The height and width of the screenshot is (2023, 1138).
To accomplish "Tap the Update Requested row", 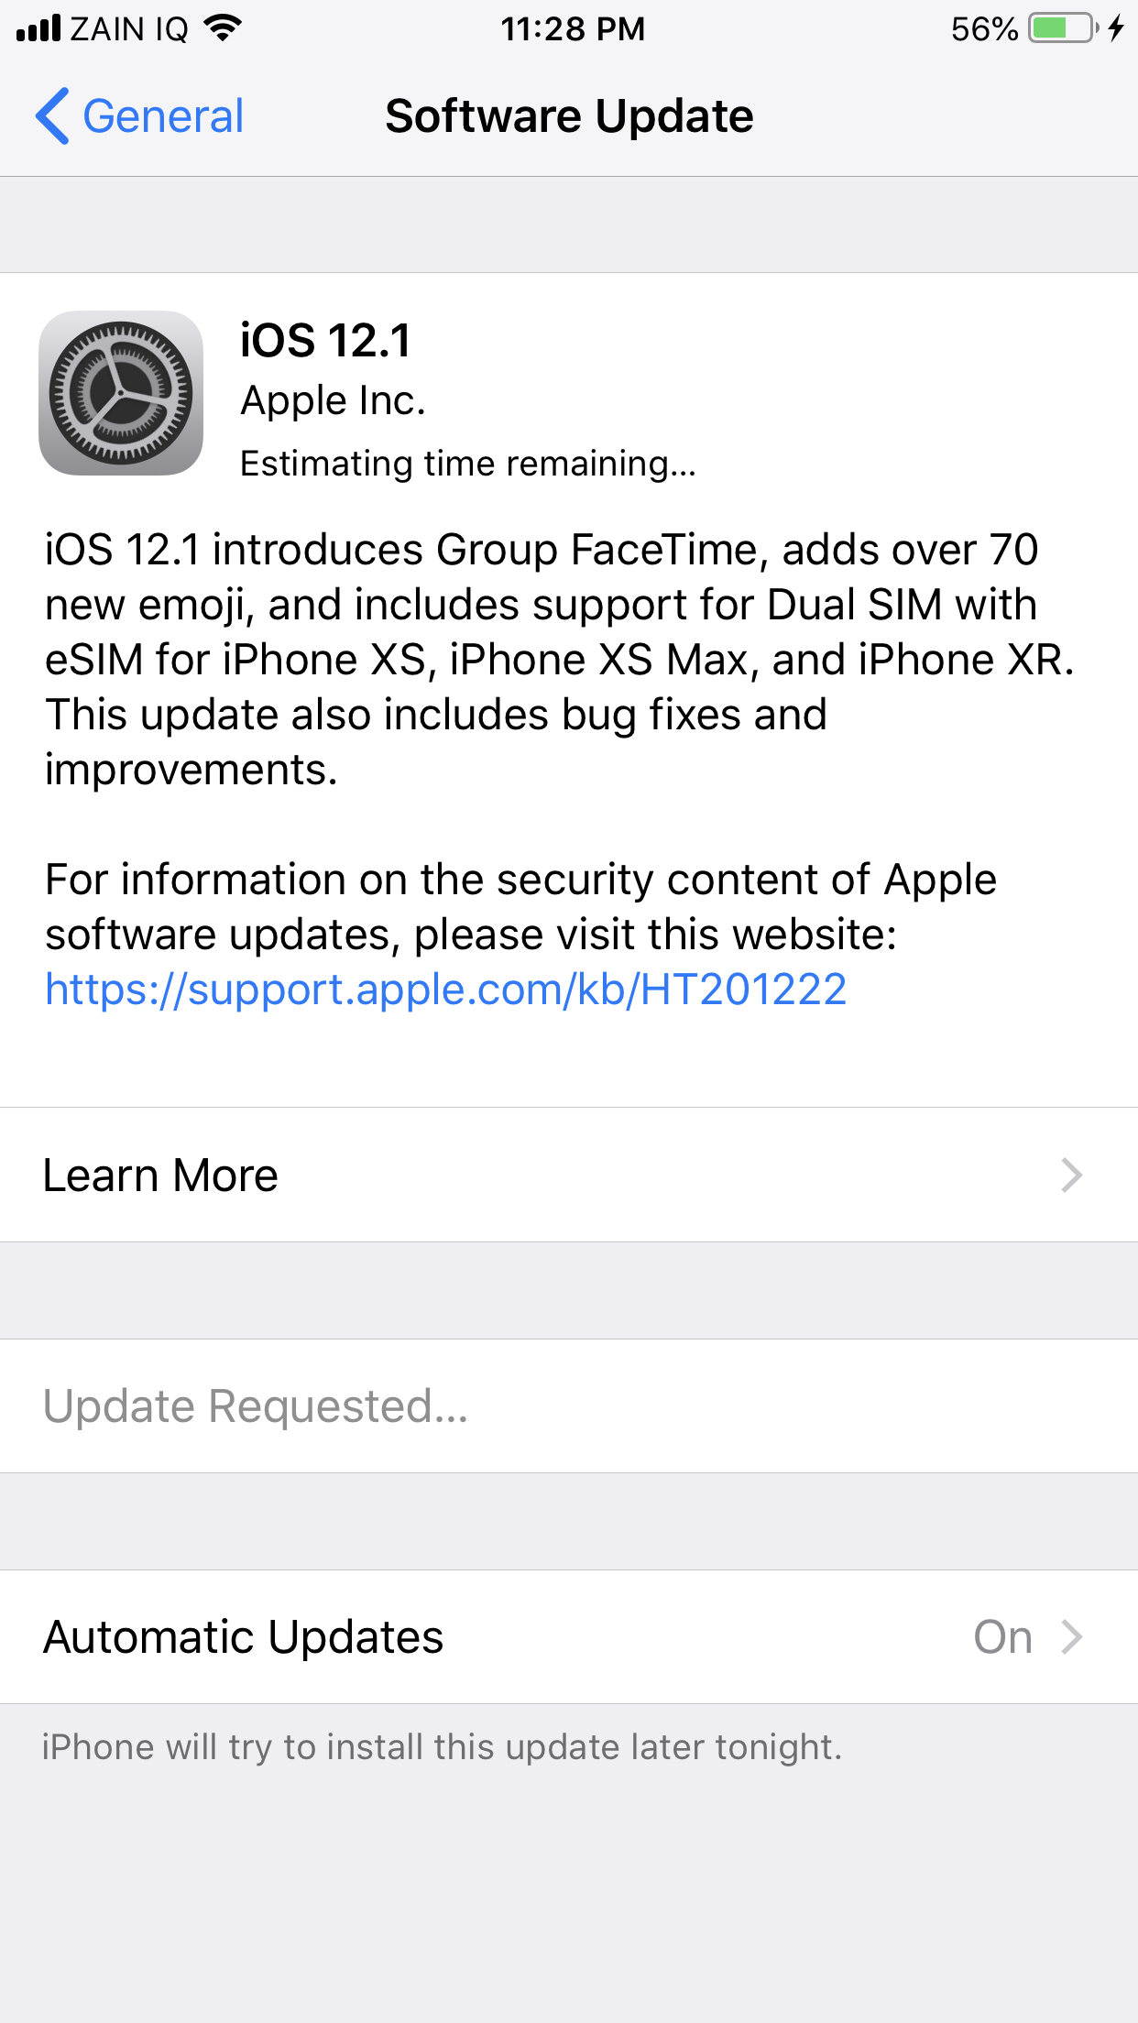I will (x=569, y=1405).
